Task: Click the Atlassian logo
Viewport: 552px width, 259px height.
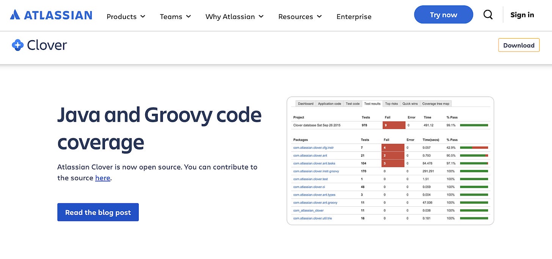Action: (x=51, y=15)
